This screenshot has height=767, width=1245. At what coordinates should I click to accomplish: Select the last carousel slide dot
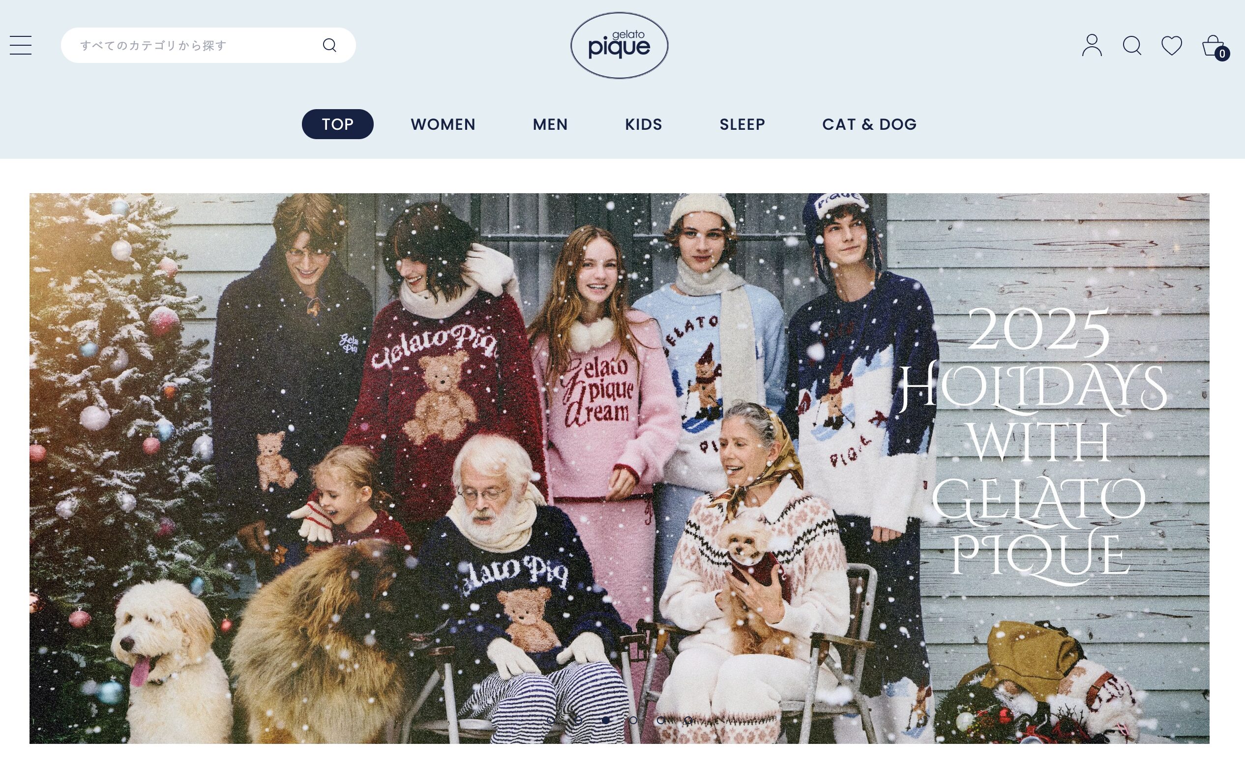[x=688, y=720]
